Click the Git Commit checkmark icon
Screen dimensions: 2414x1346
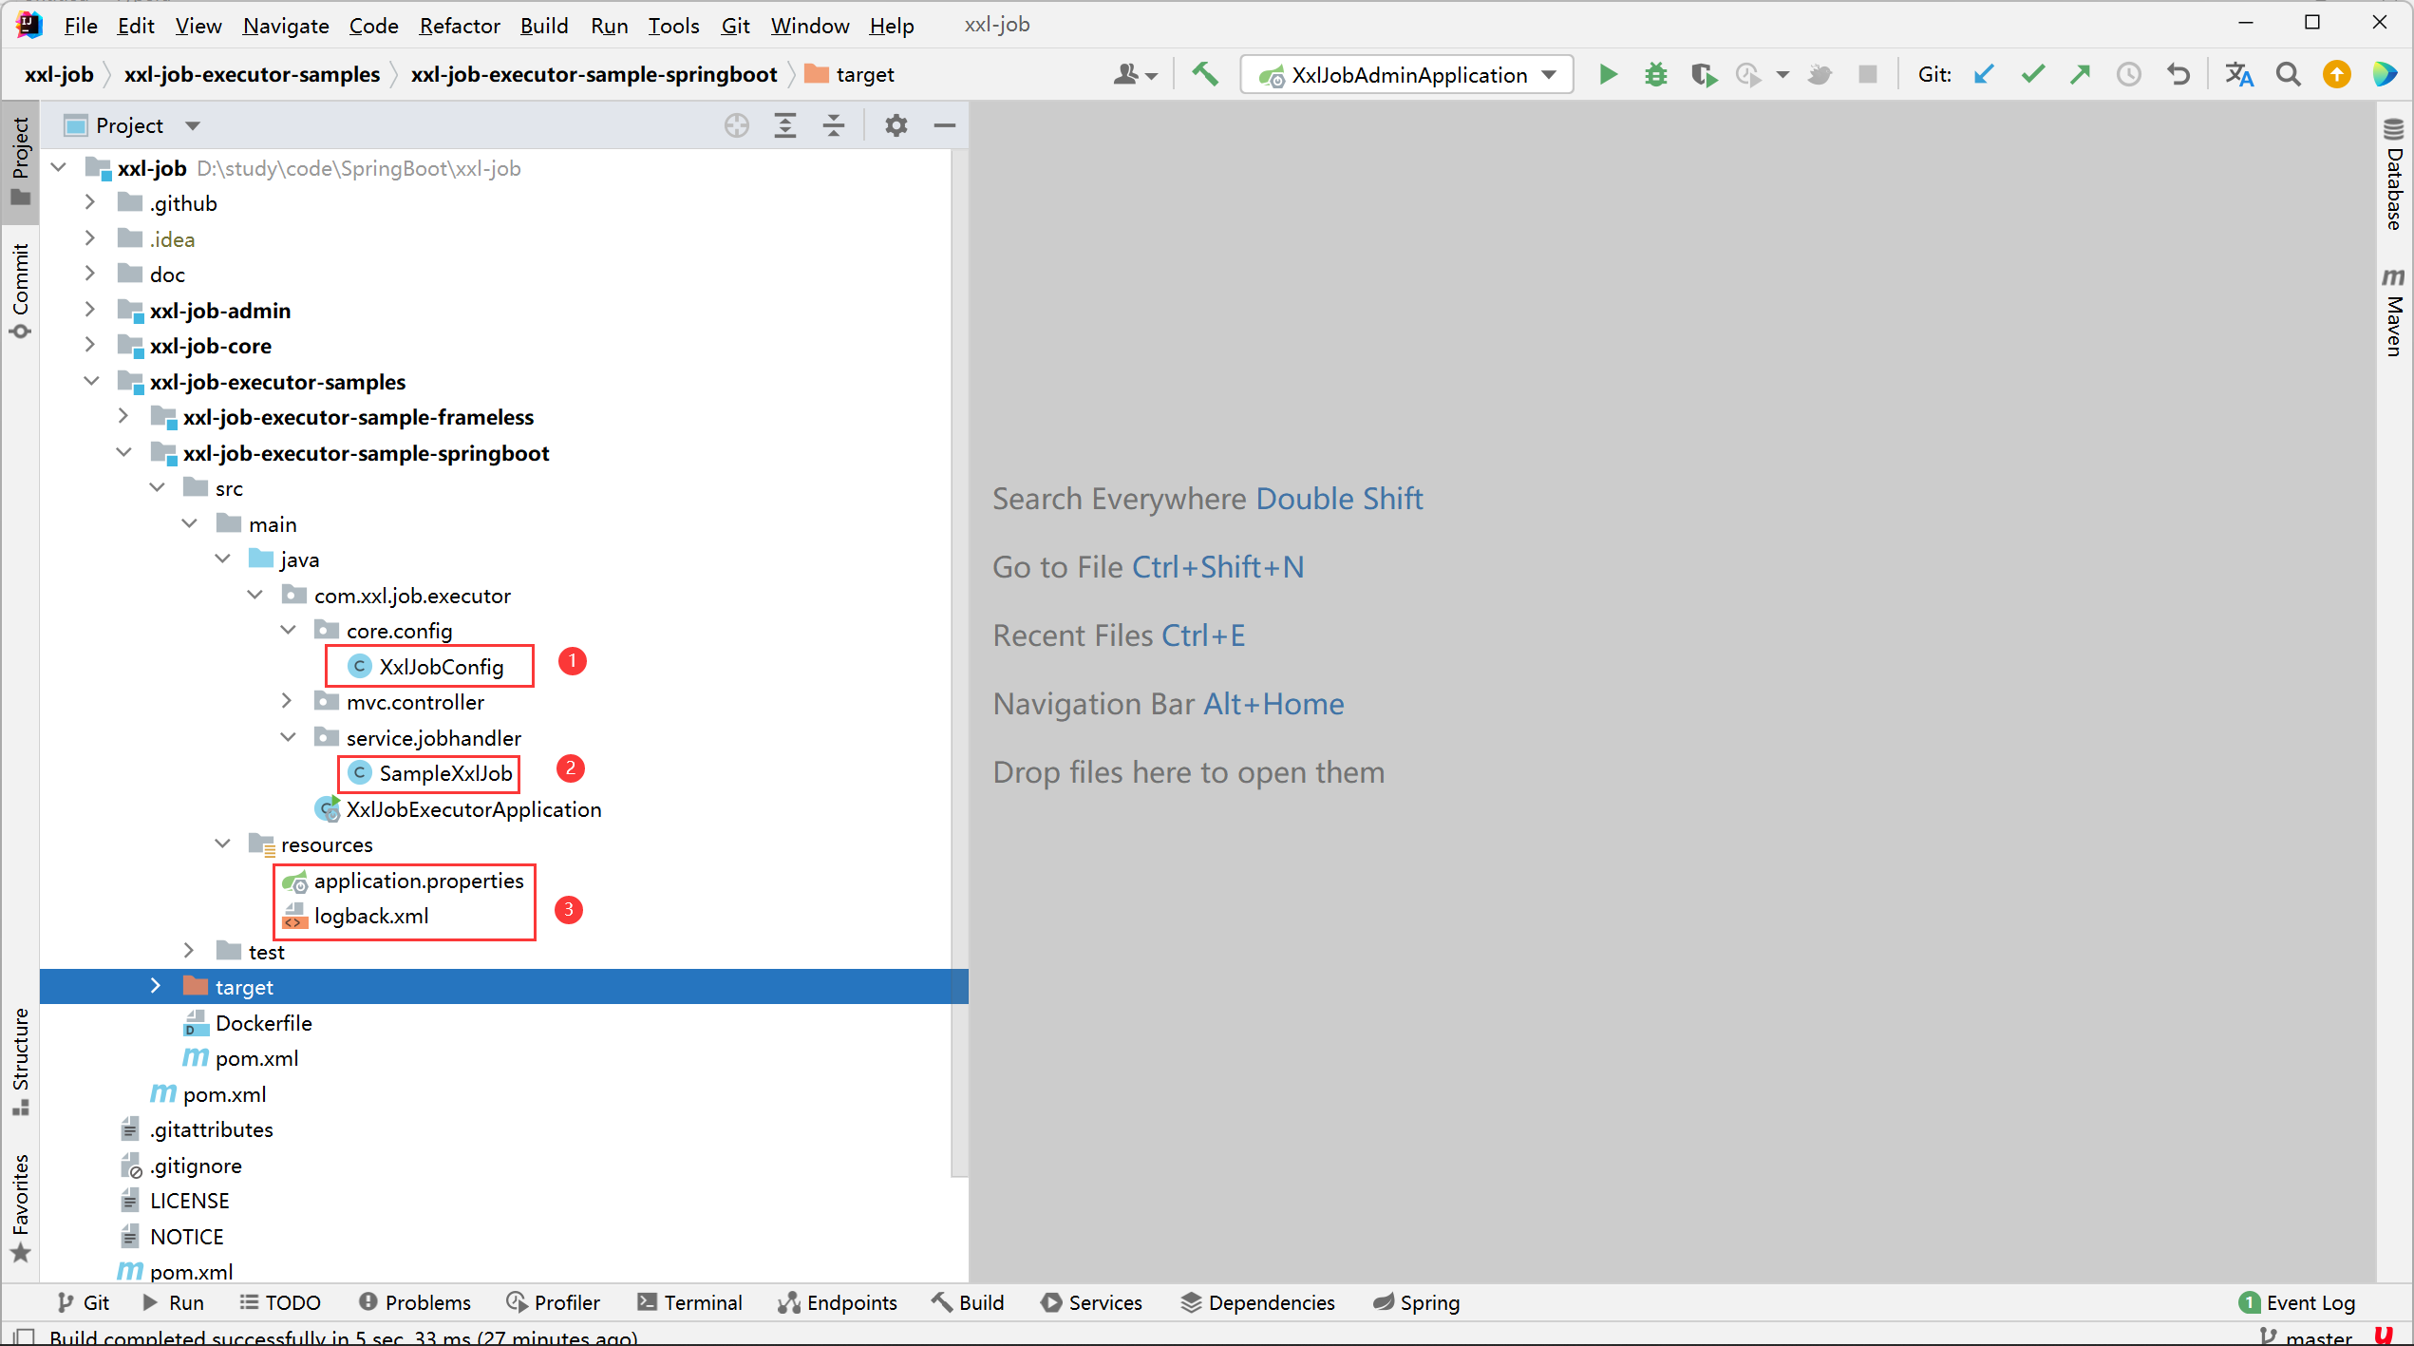point(2032,74)
